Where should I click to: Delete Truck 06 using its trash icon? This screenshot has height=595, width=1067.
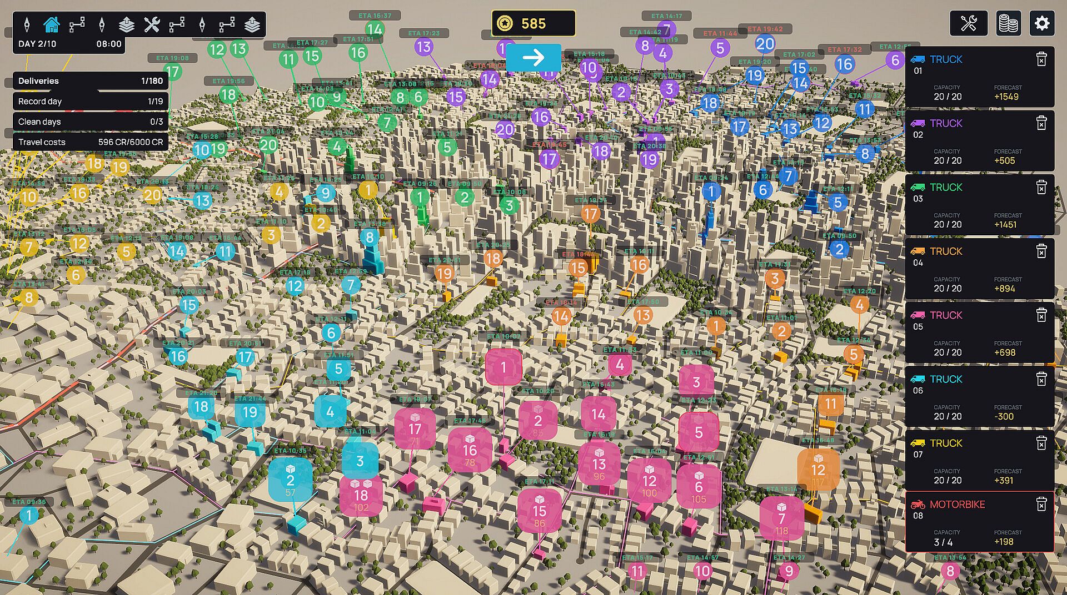1041,379
